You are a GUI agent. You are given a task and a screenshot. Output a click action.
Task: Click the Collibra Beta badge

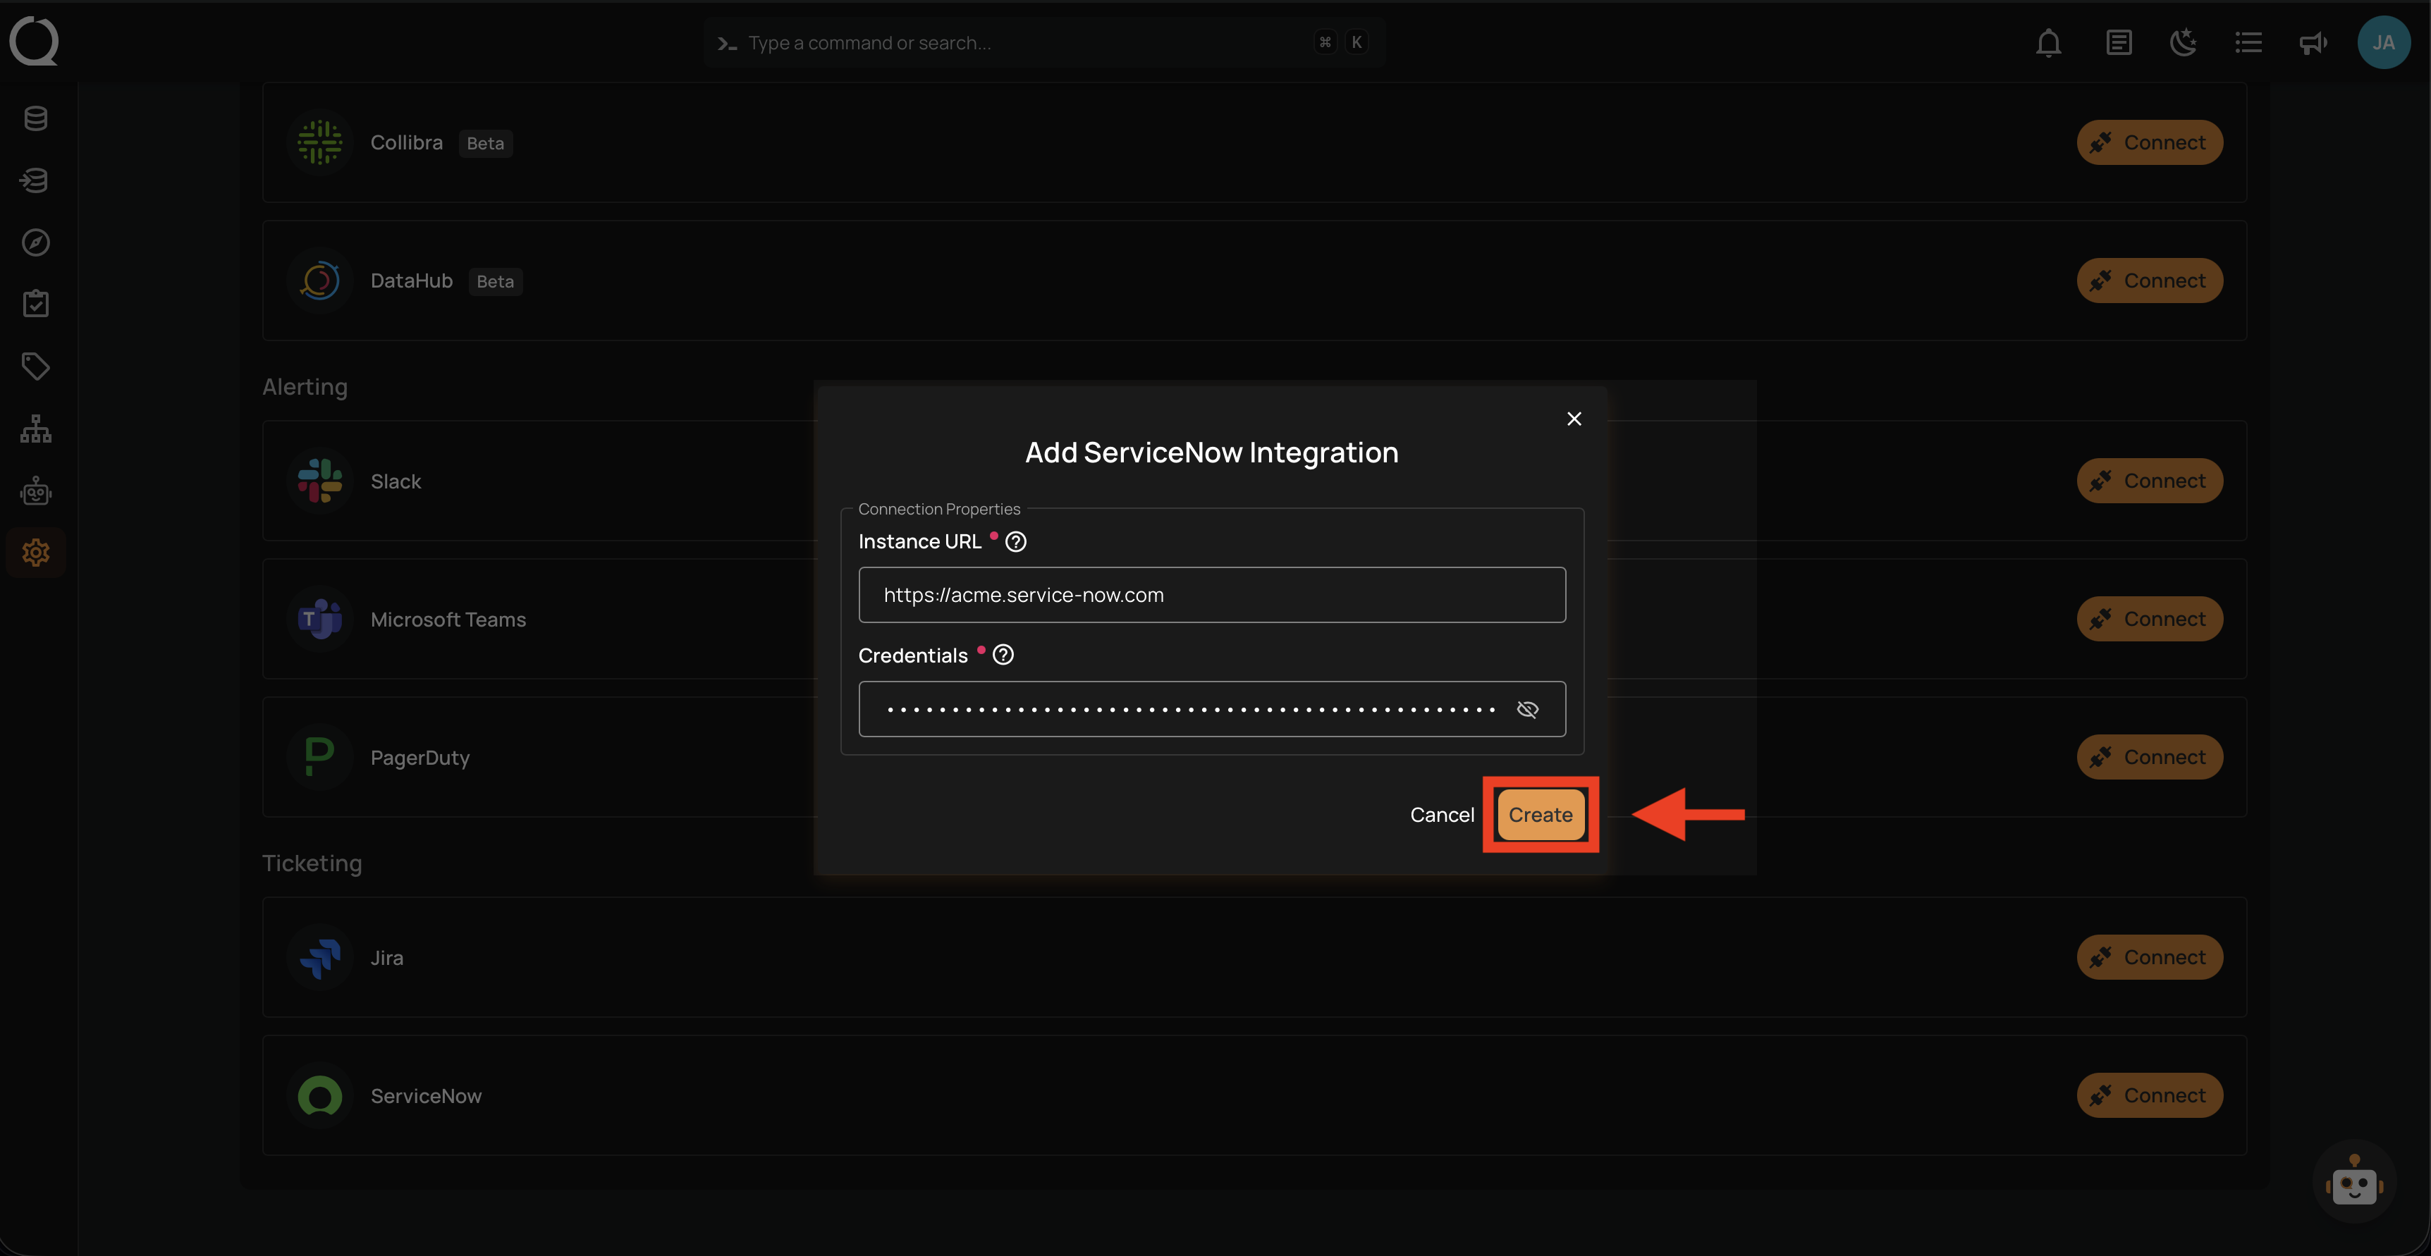(485, 144)
